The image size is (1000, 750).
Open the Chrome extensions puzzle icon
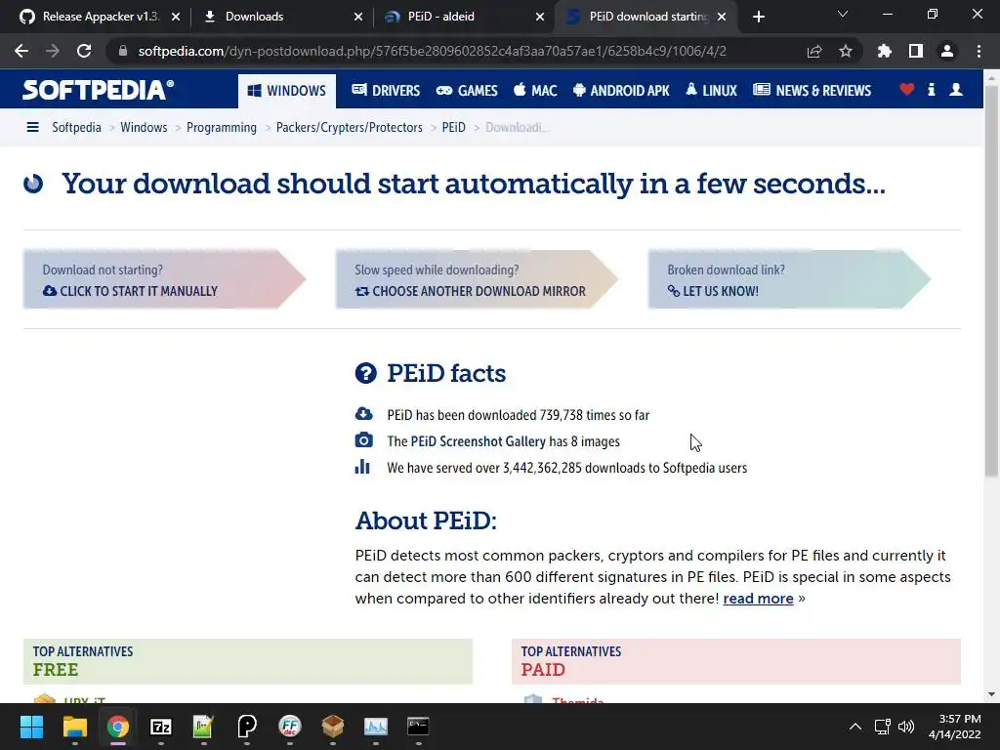(x=884, y=51)
